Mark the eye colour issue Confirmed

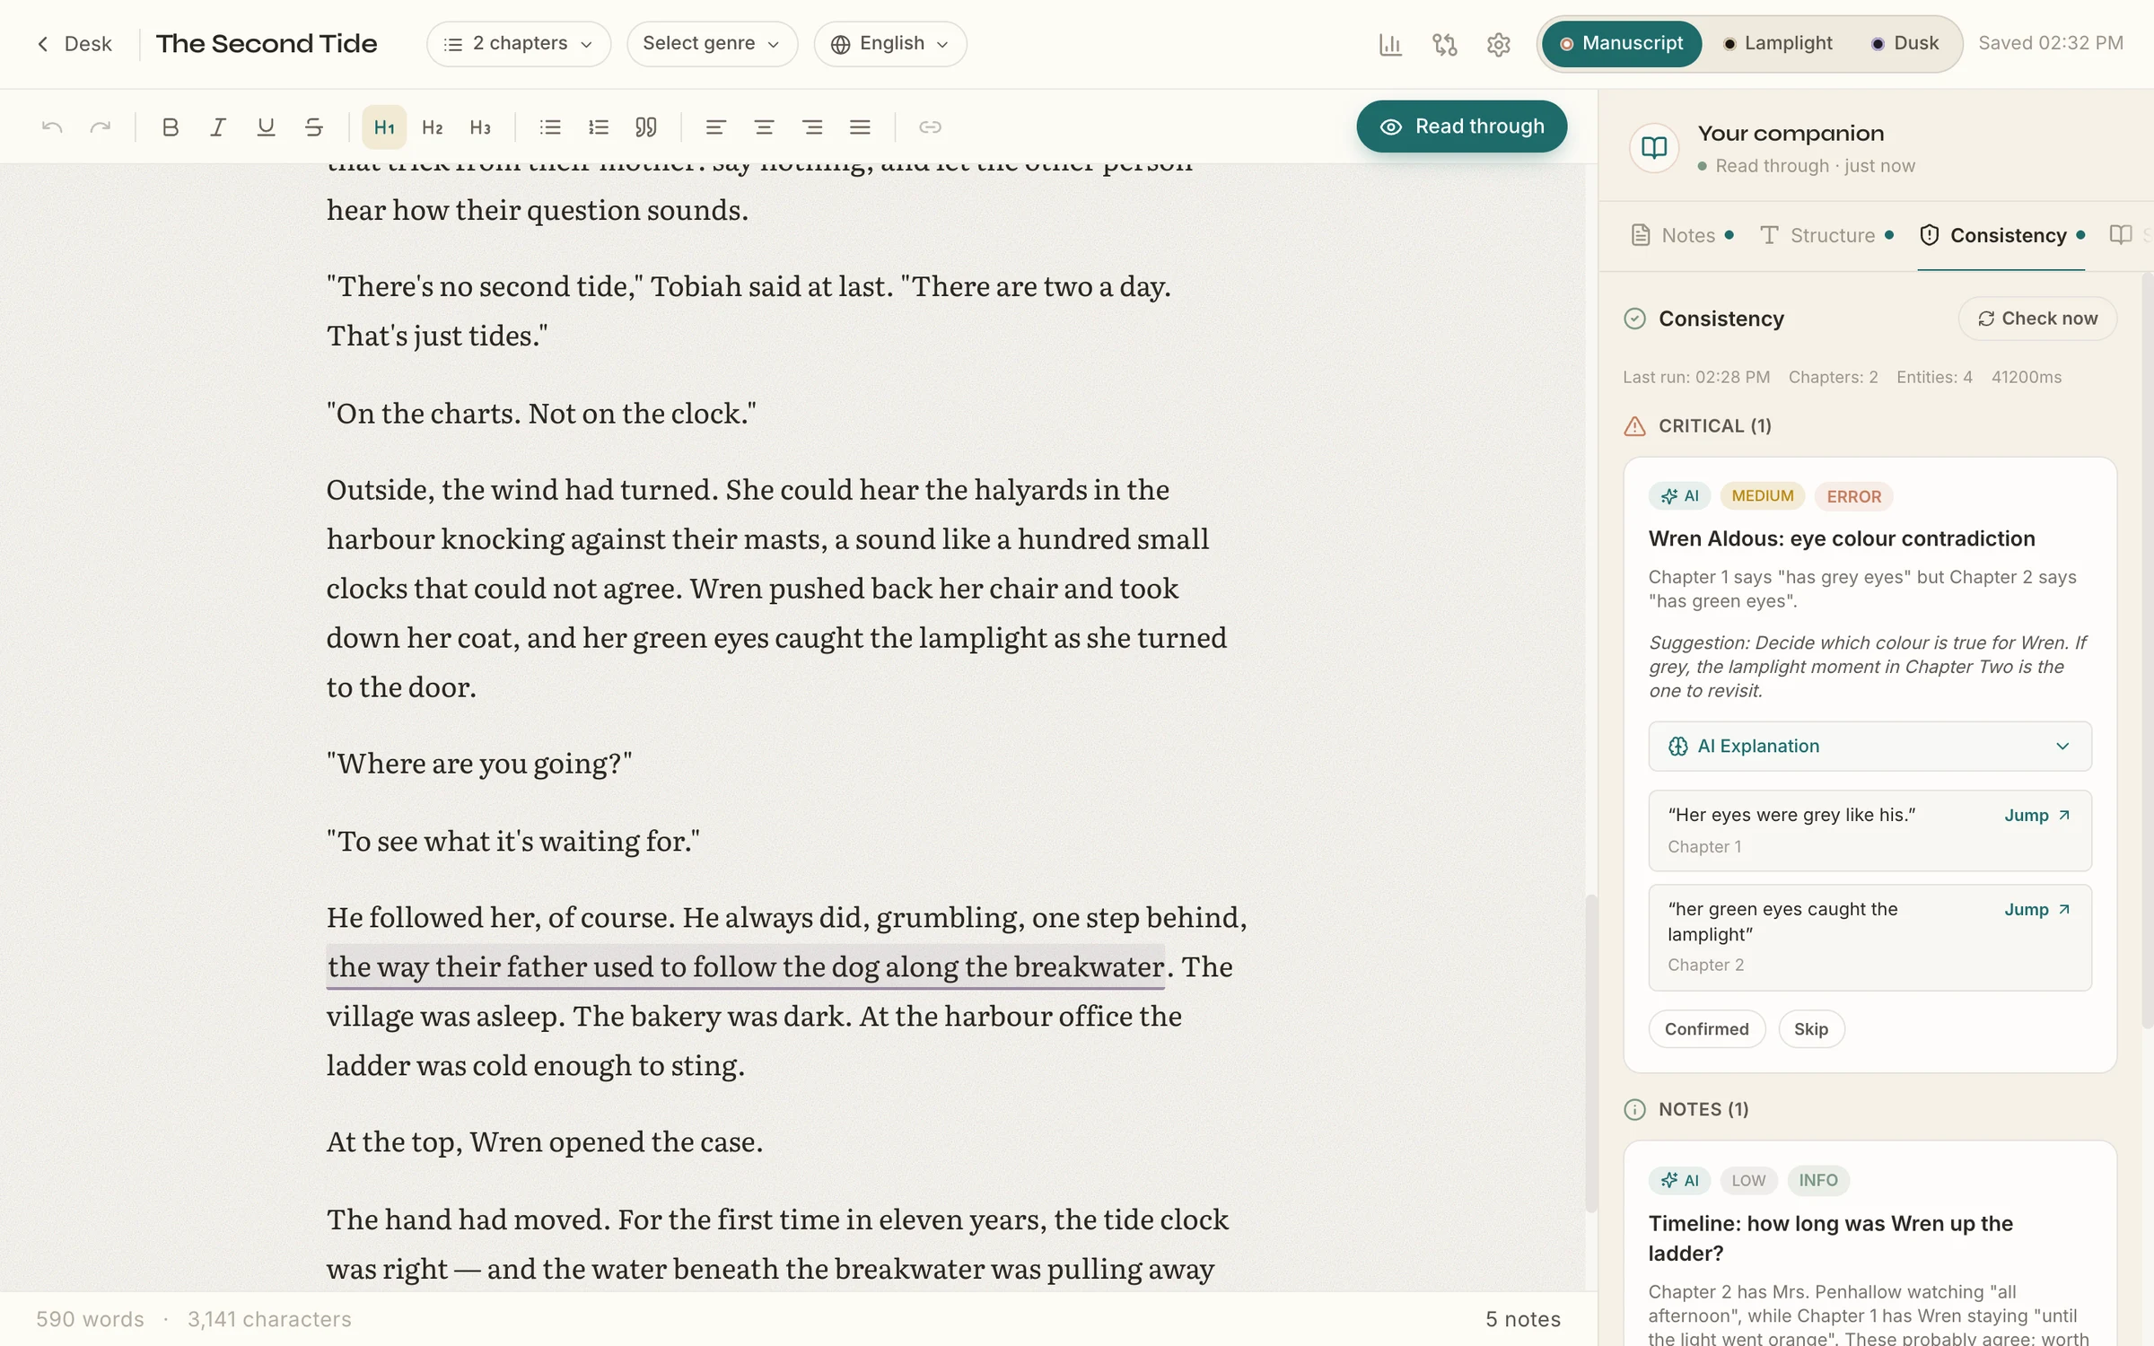[x=1706, y=1029]
